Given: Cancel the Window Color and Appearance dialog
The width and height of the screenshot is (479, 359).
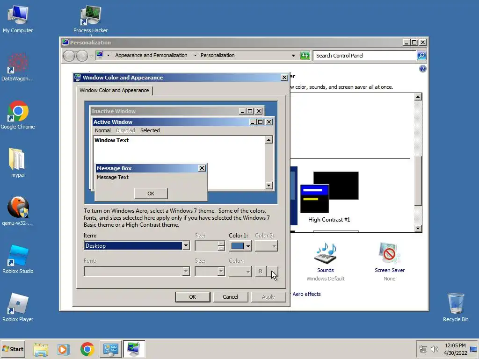Looking at the screenshot, I should pyautogui.click(x=230, y=297).
